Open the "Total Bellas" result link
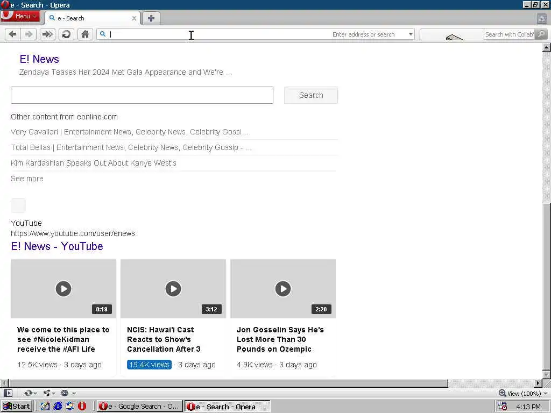This screenshot has height=413, width=551. (131, 147)
